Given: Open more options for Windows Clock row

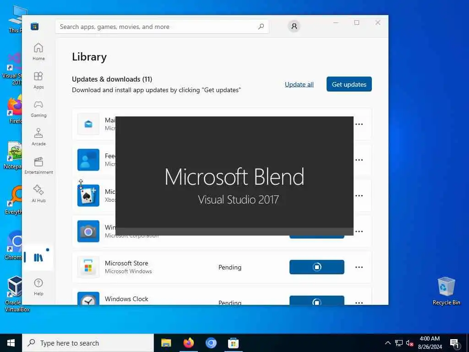Looking at the screenshot, I should 359,302.
